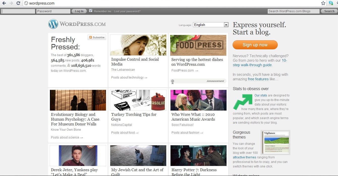Viewport: 338px width, 176px height.
Task: Open Serving up the hottest dishes post
Action: (x=197, y=62)
